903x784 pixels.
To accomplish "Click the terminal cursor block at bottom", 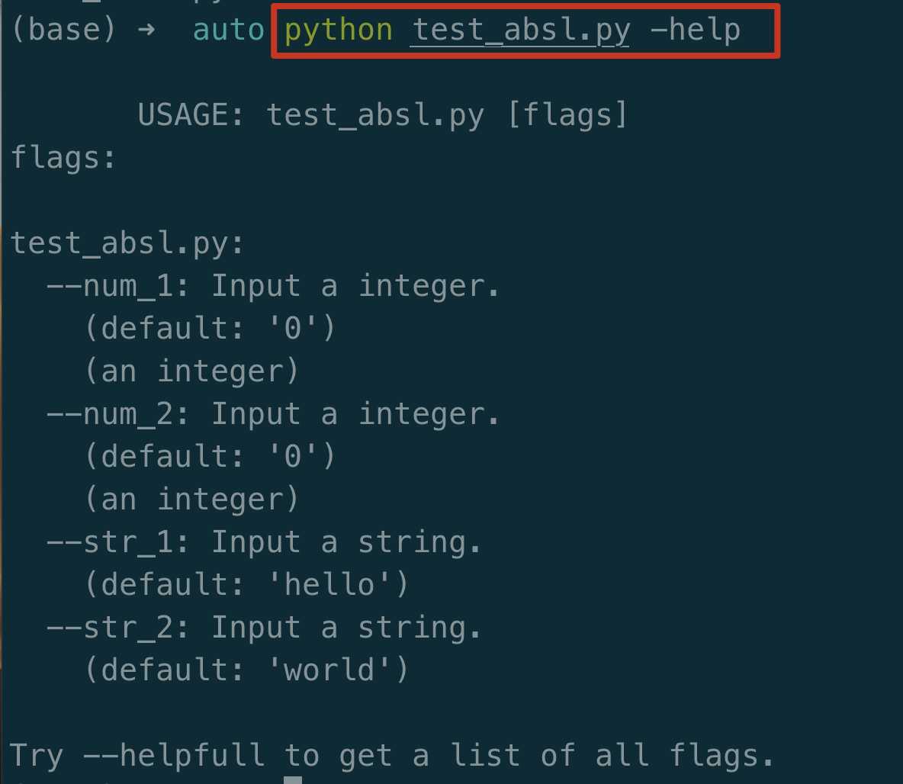I will pyautogui.click(x=293, y=780).
